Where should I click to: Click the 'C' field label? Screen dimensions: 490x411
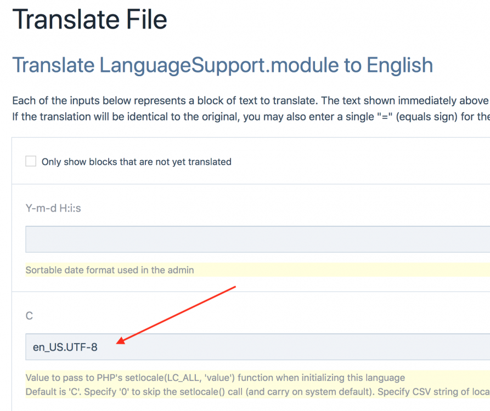[29, 316]
